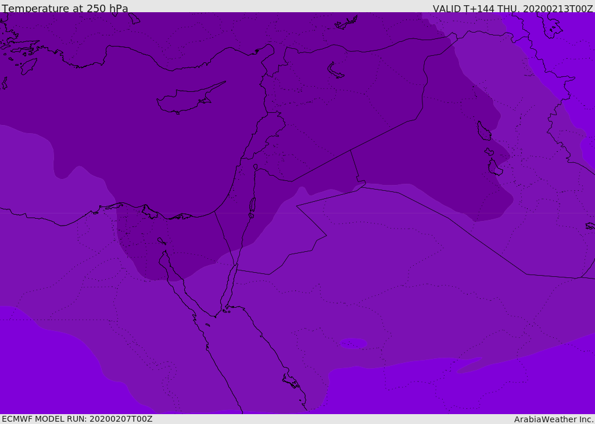Image resolution: width=595 pixels, height=424 pixels.
Task: Click the Jordan-Saudi Arabia border corner
Action: [327, 236]
